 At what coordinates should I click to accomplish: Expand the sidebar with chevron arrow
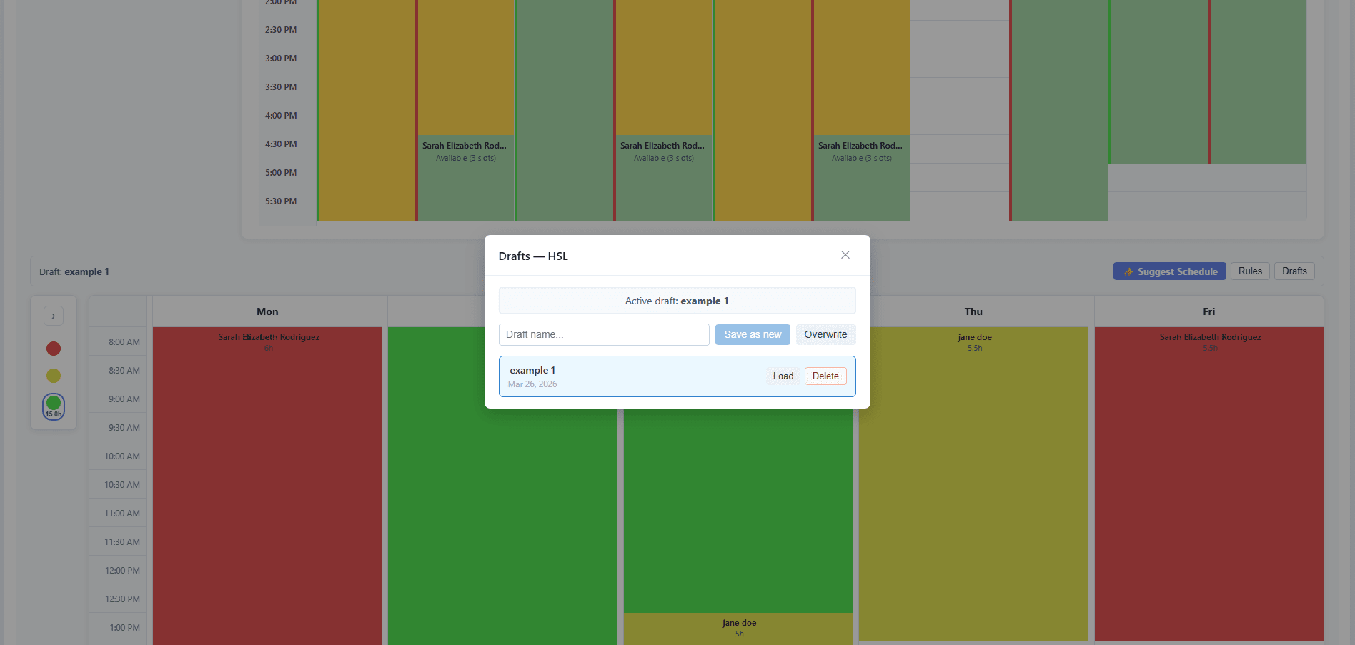pos(54,316)
